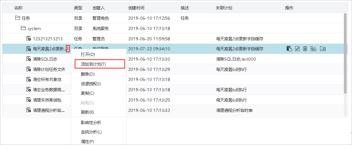
Task: Click the task icon beside 清除计划任务文件
Action: [x=28, y=69]
